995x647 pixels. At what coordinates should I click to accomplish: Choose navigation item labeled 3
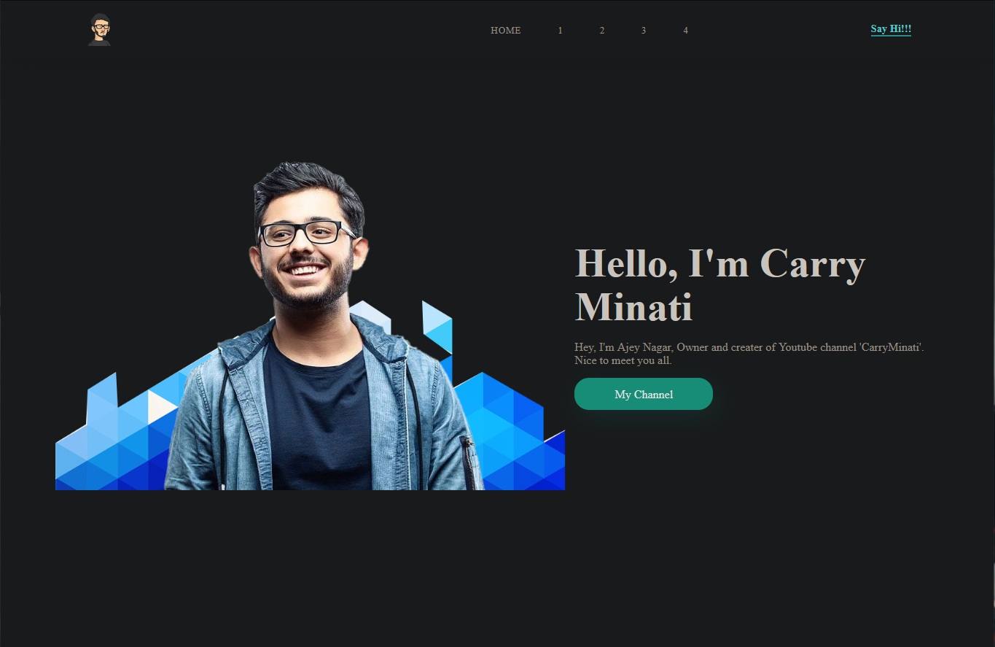[x=644, y=31]
